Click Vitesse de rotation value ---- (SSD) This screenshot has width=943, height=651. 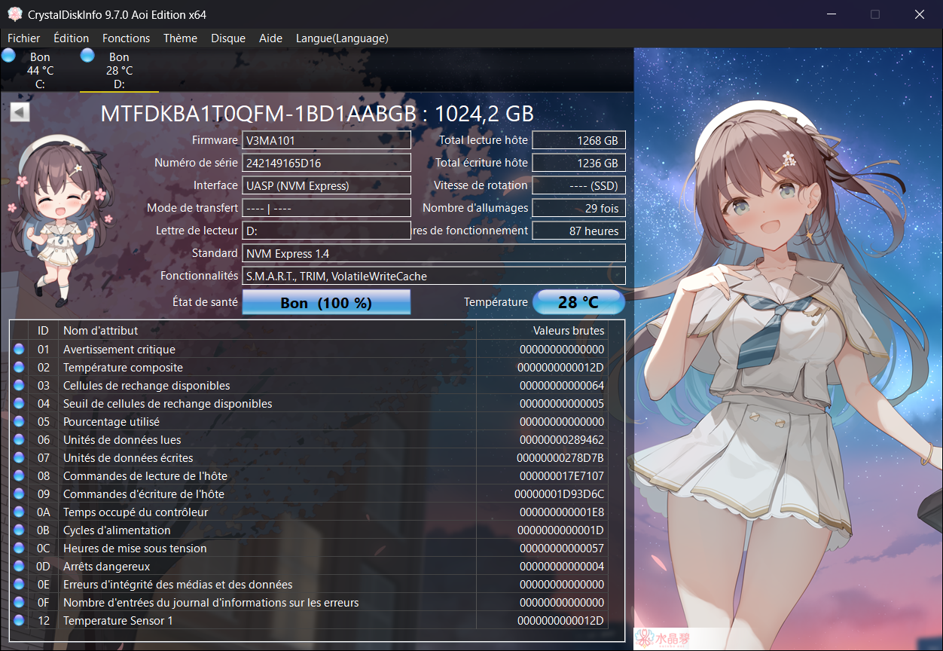(578, 185)
